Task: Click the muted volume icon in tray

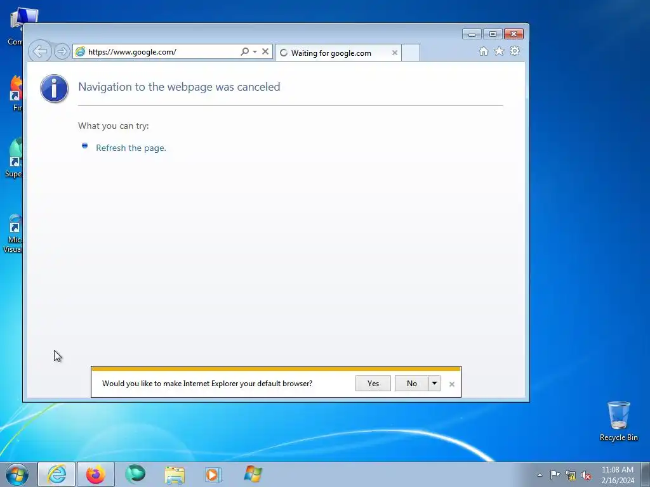Action: [586, 475]
